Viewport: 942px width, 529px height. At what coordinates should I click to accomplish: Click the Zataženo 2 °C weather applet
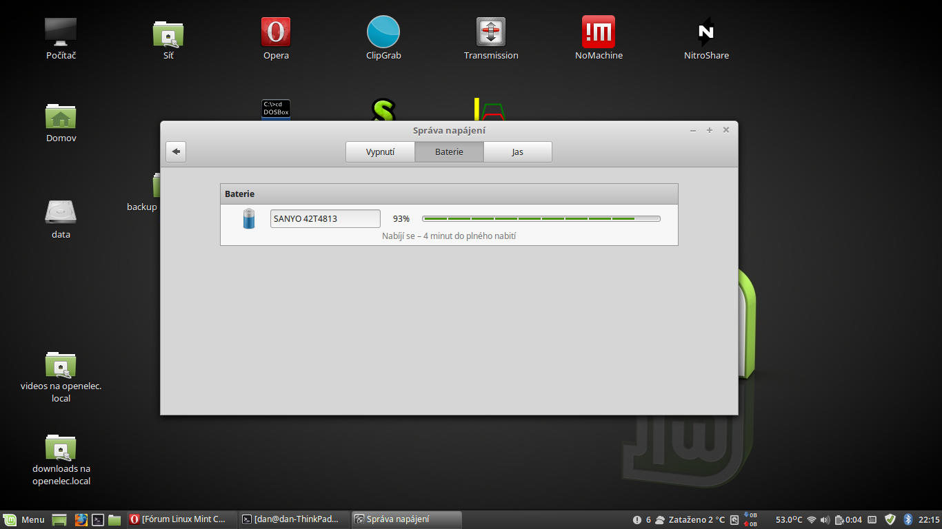690,519
